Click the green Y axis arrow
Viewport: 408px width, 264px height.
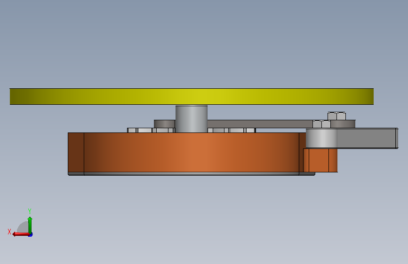(x=30, y=225)
